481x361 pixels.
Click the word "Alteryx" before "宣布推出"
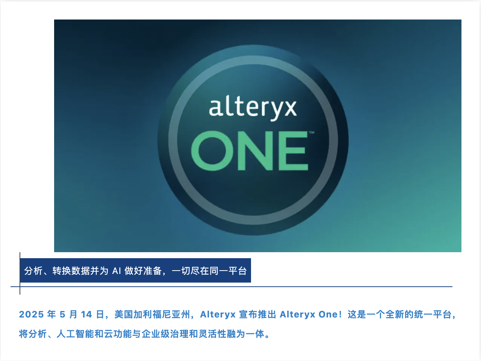(x=218, y=314)
